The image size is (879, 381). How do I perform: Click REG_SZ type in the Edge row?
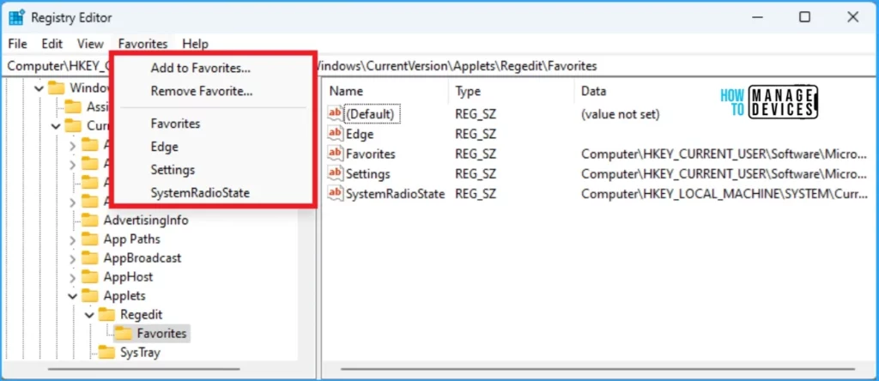[475, 134]
